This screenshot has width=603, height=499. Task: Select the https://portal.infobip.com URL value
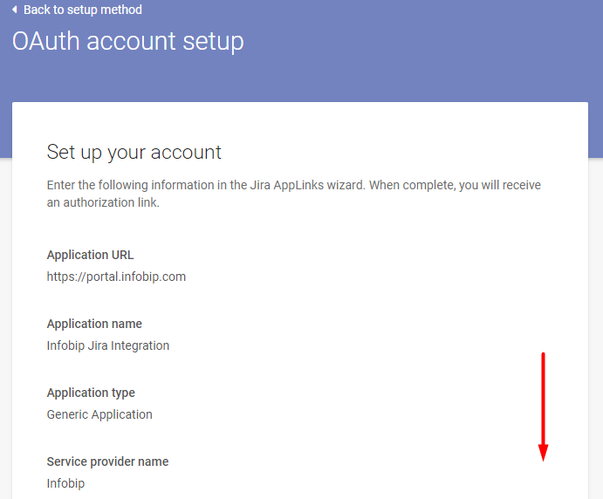tap(116, 277)
